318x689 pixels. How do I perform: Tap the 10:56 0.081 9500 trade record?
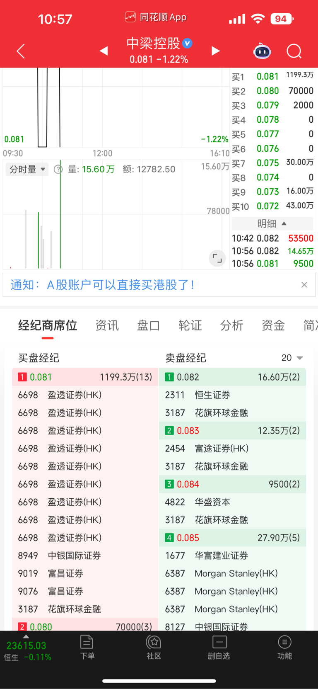(272, 264)
